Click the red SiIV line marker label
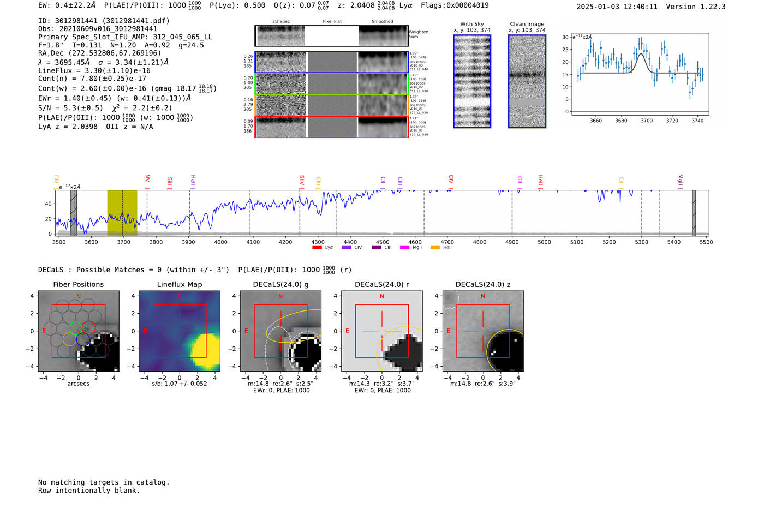764x520 pixels. click(302, 180)
